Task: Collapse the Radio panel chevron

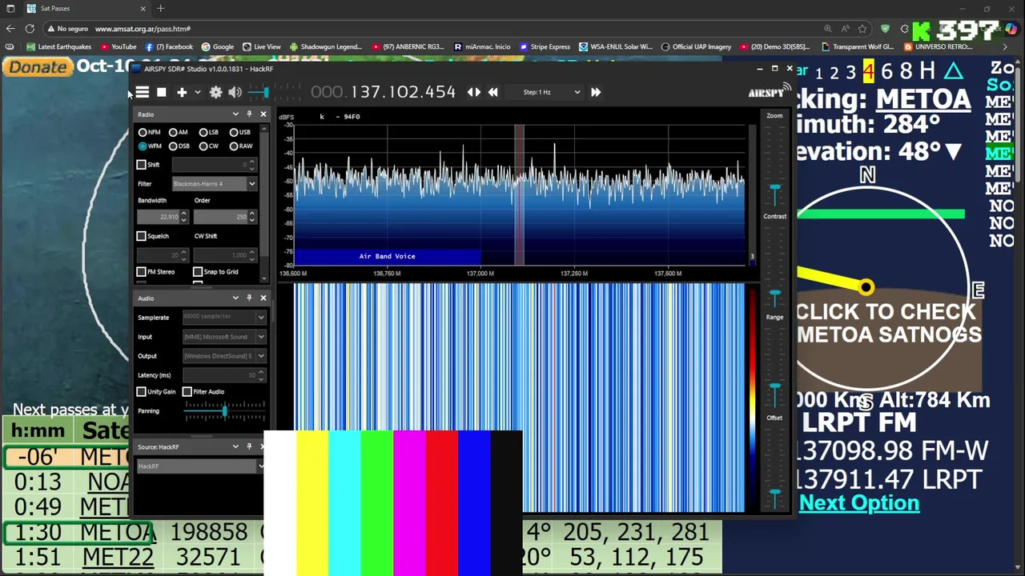Action: click(x=235, y=114)
